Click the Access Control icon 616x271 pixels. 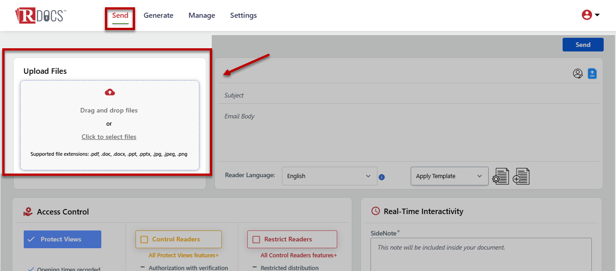(28, 212)
